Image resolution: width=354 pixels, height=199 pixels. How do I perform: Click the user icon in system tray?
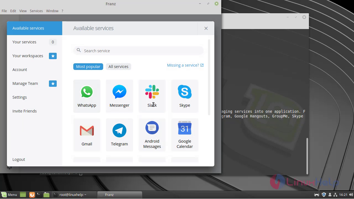(x=330, y=195)
